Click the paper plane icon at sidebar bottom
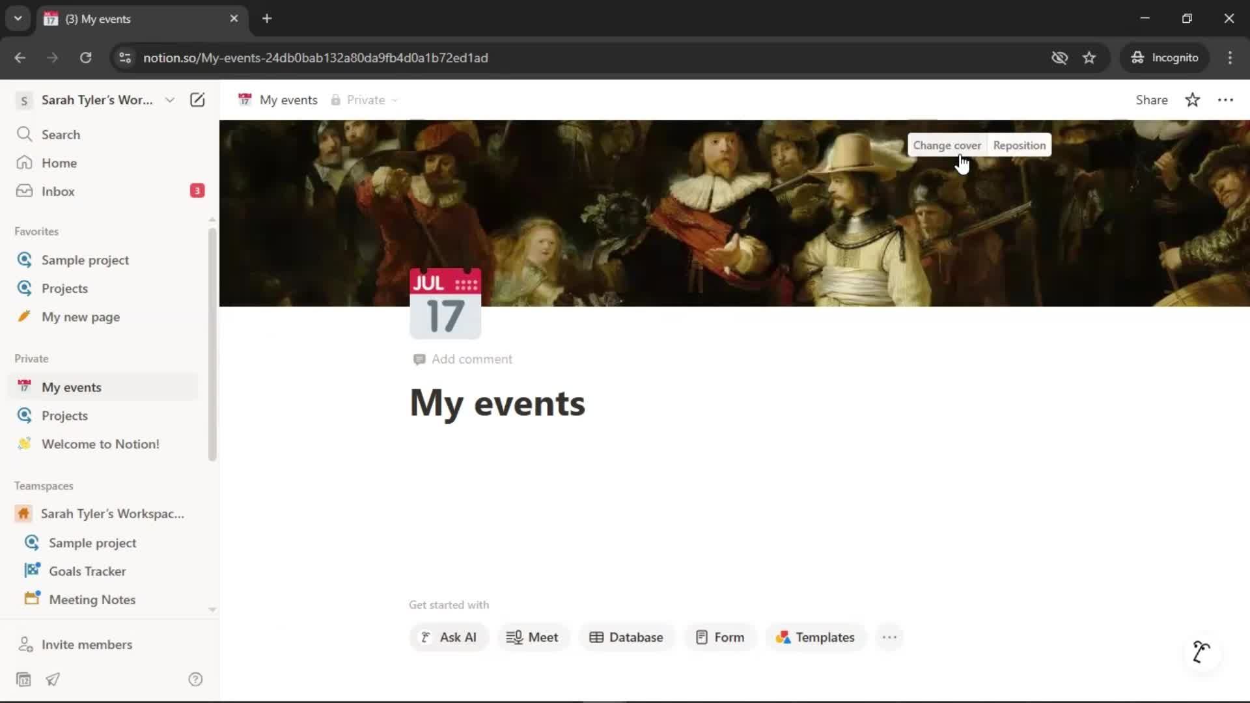The image size is (1250, 703). tap(53, 680)
